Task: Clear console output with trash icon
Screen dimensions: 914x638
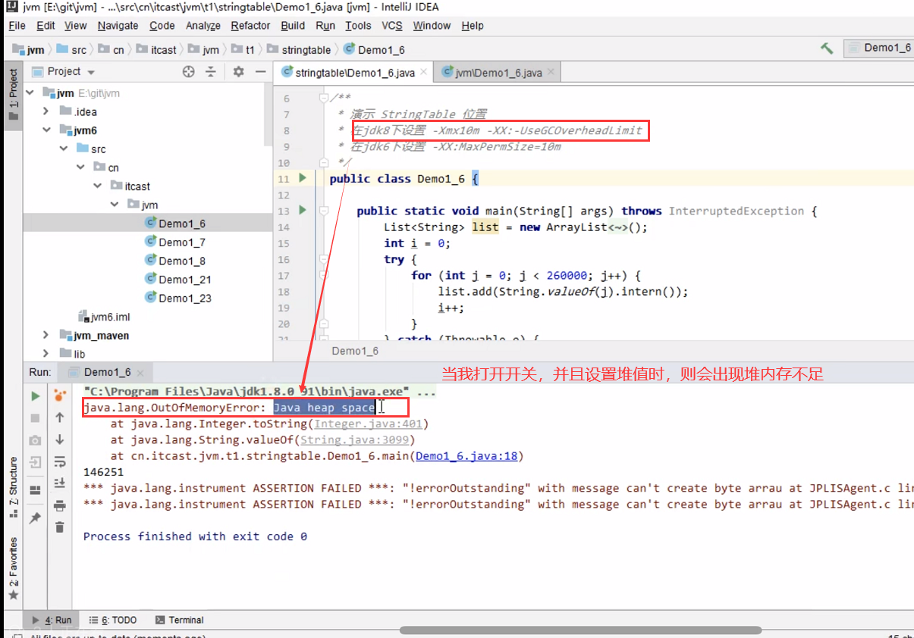Action: (x=60, y=527)
